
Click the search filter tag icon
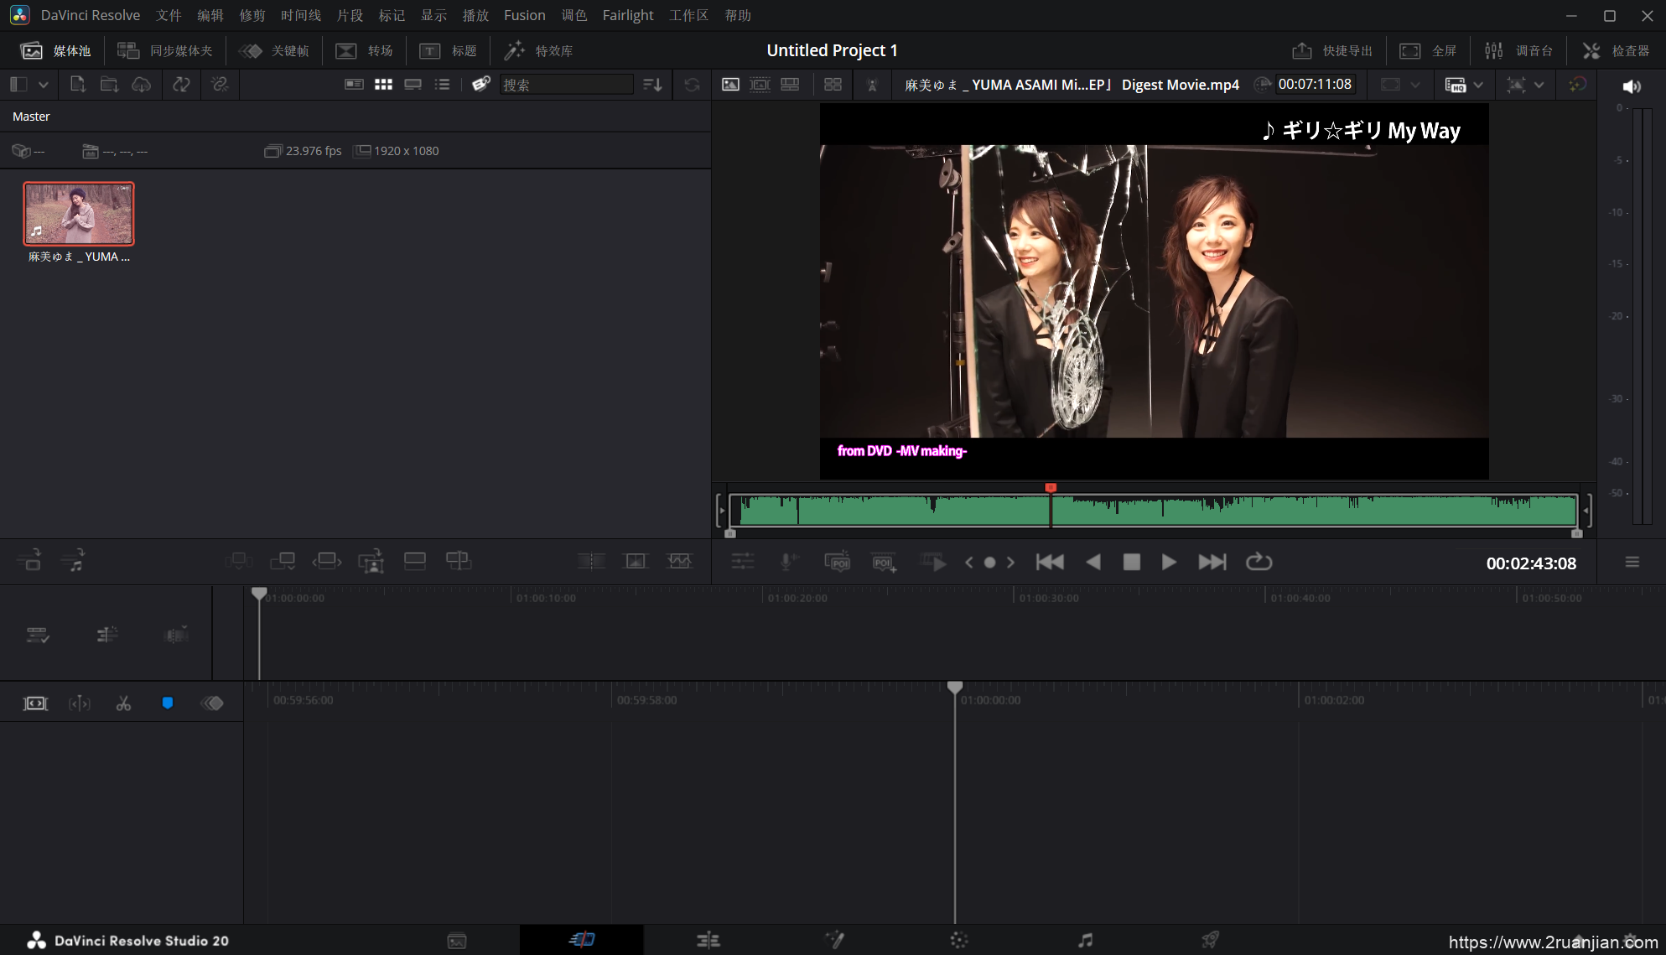pos(480,85)
